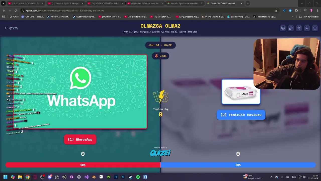Screen dimensions: 321x181
Task: Vote for the (2) Temizlik Havlusu button
Action: click(241, 115)
